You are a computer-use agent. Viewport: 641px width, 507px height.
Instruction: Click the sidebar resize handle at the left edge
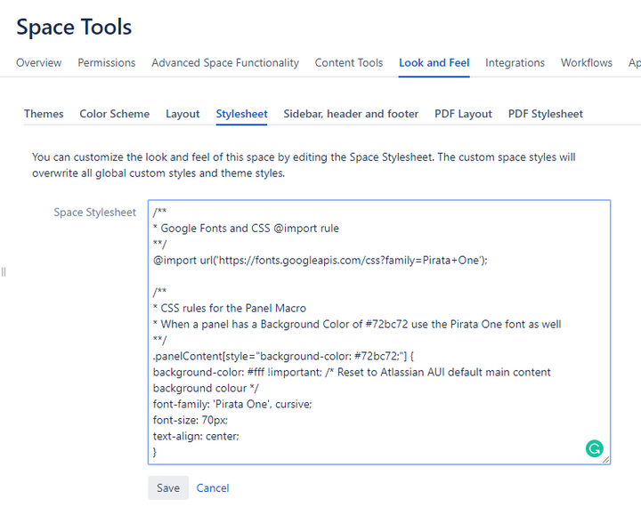point(4,271)
